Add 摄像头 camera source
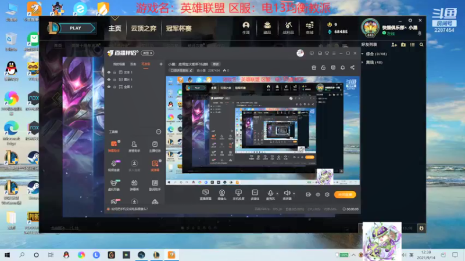Screen dimensions: 465x261 [x=222, y=195]
